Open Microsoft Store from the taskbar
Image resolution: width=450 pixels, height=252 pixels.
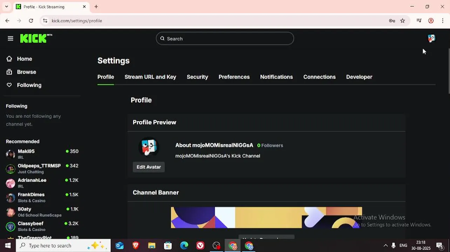168,246
